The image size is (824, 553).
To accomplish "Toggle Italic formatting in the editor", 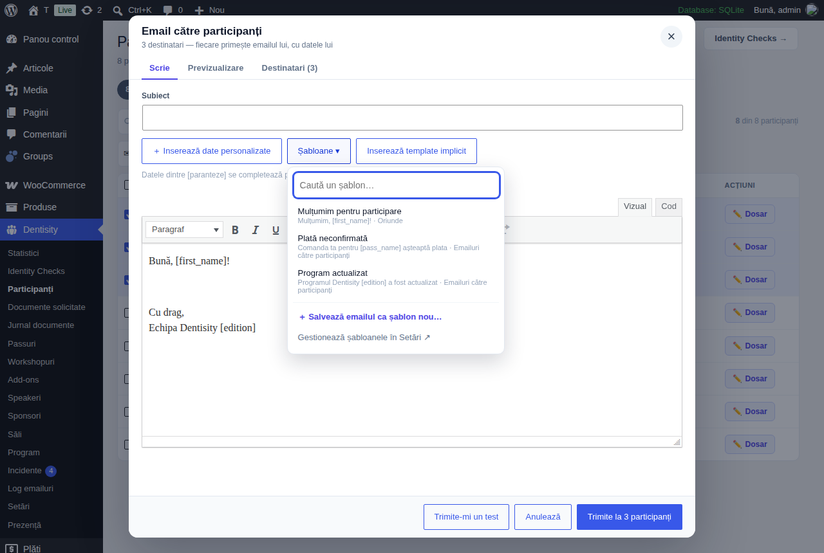I will click(x=256, y=230).
